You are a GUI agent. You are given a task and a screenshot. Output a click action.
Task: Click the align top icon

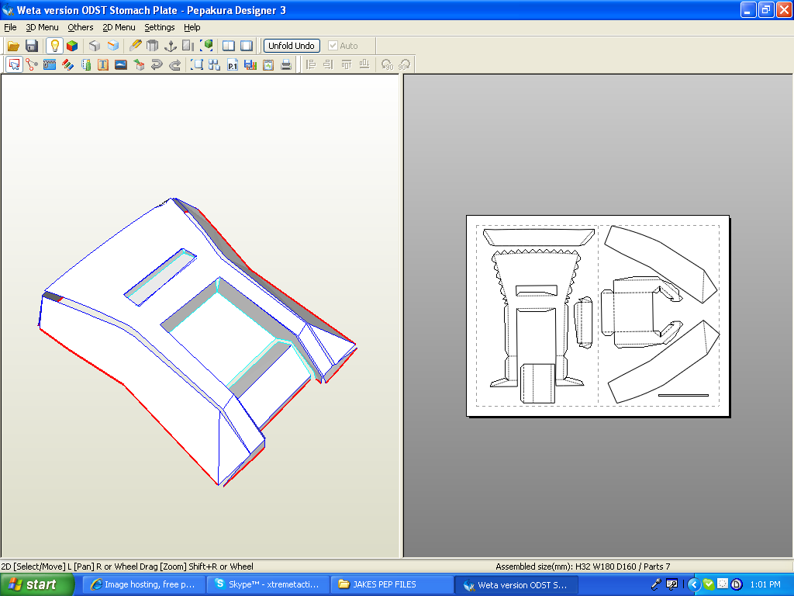[x=347, y=65]
